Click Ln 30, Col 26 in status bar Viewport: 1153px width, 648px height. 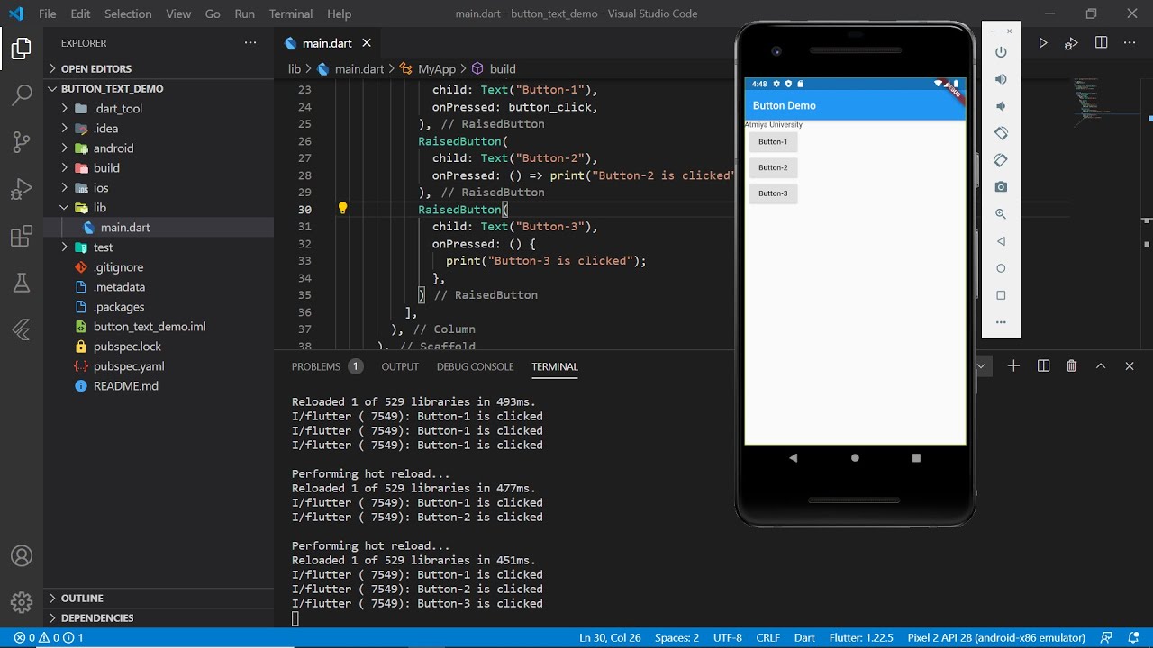point(610,637)
